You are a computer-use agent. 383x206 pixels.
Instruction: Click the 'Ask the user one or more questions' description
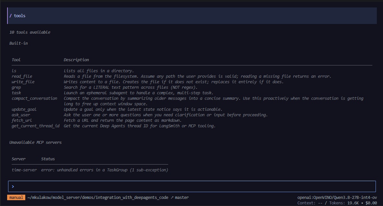(166, 115)
